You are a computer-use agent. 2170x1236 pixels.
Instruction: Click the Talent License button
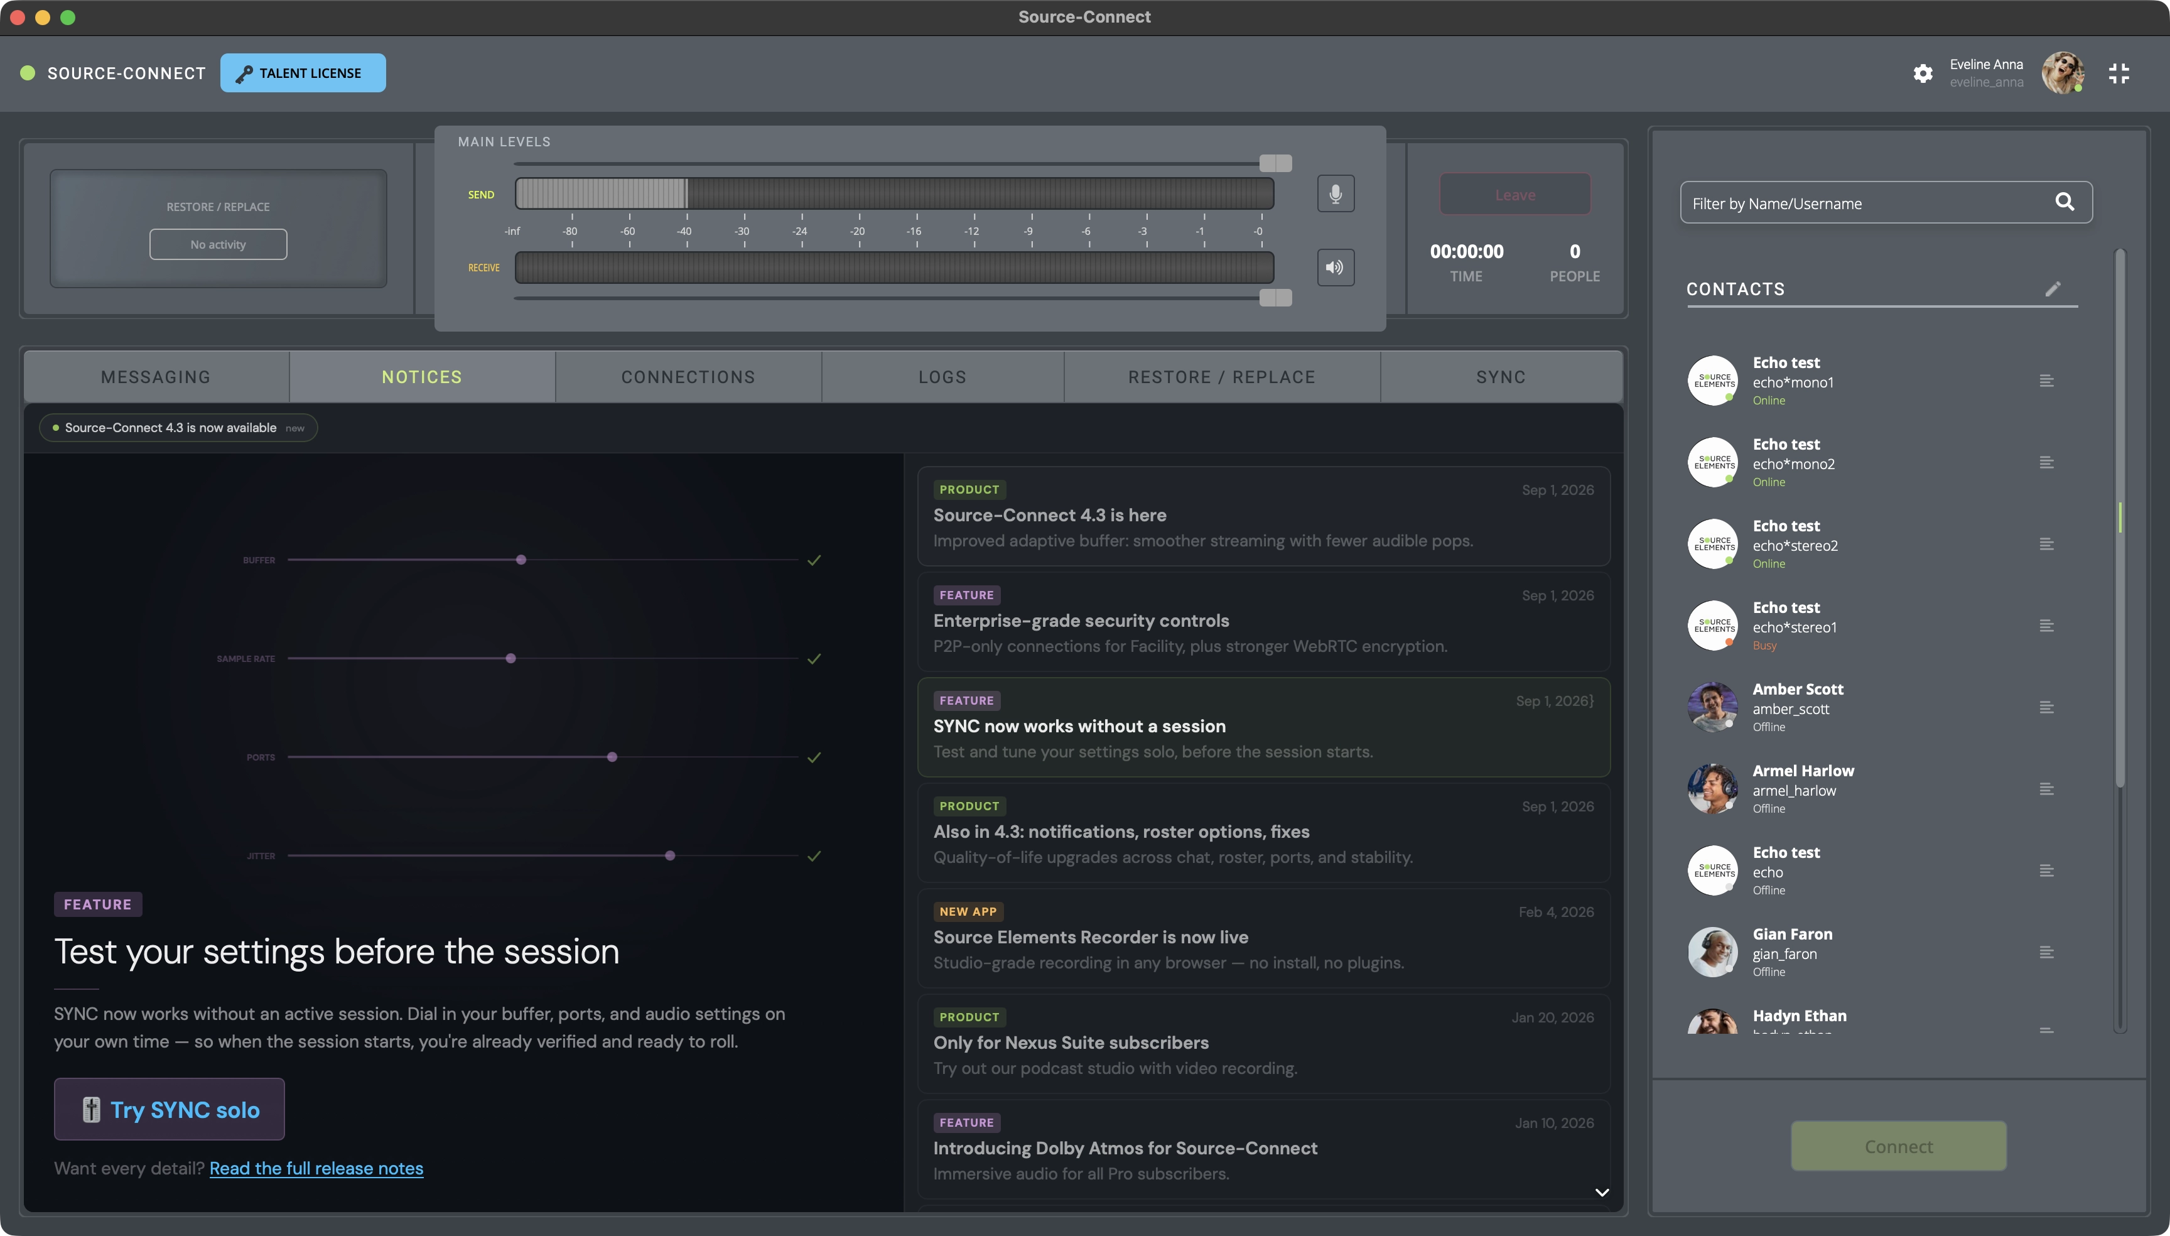303,73
